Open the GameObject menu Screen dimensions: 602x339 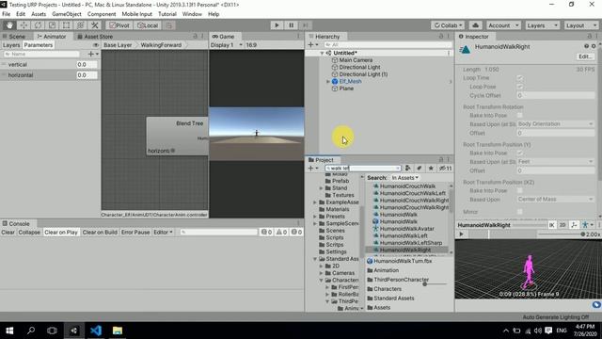pyautogui.click(x=67, y=14)
